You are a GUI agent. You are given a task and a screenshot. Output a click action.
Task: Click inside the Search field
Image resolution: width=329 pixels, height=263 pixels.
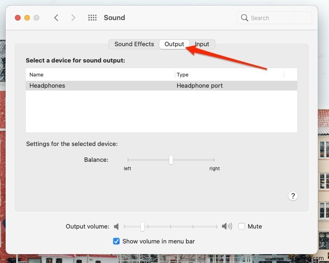[x=278, y=18]
